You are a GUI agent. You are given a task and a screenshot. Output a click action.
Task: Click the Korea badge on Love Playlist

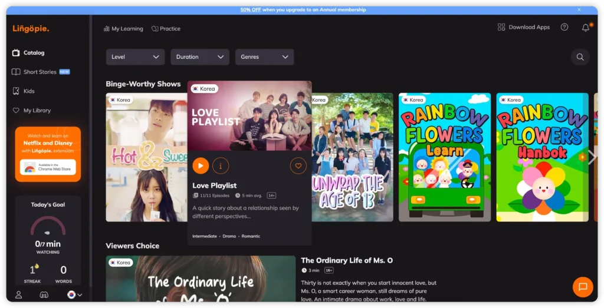click(x=205, y=89)
